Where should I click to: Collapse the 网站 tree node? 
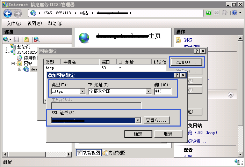tap(13, 63)
